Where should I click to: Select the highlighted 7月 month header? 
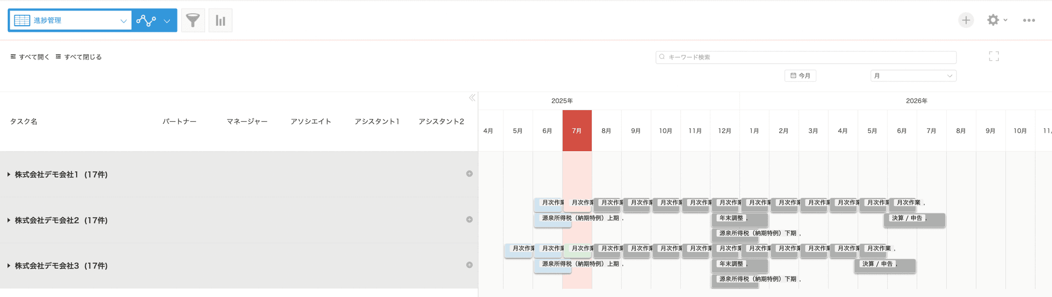pyautogui.click(x=577, y=130)
